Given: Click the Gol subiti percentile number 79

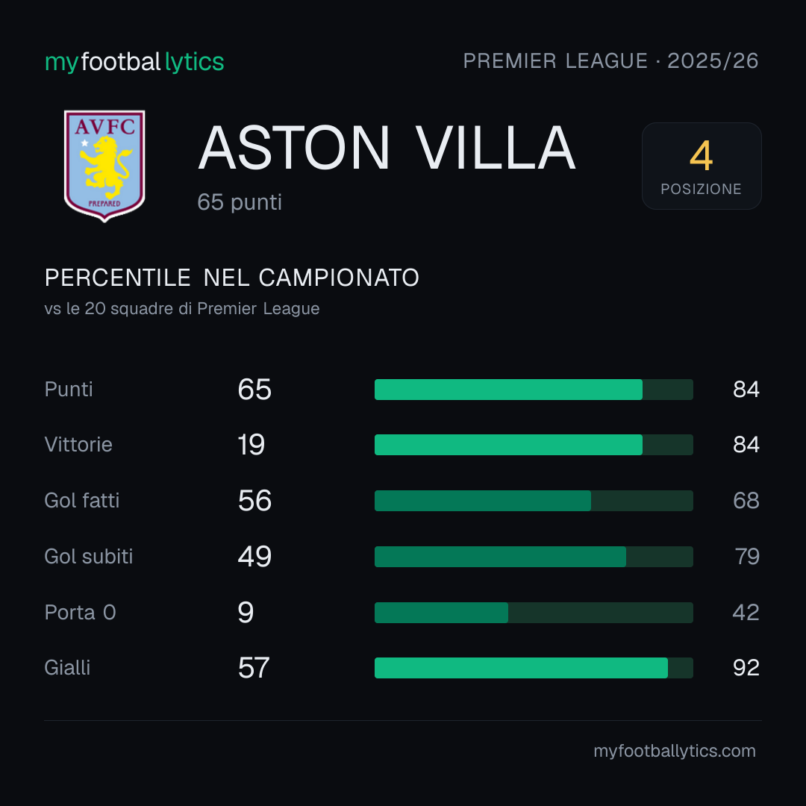Looking at the screenshot, I should point(747,557).
